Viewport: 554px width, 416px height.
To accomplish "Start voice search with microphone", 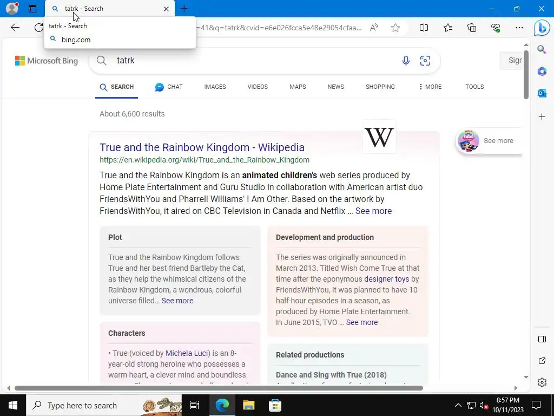I will click(x=406, y=61).
